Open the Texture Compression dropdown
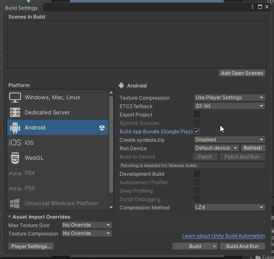This screenshot has width=274, height=259. [x=230, y=98]
